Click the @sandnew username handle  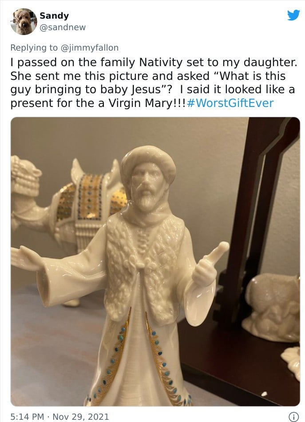(x=63, y=28)
